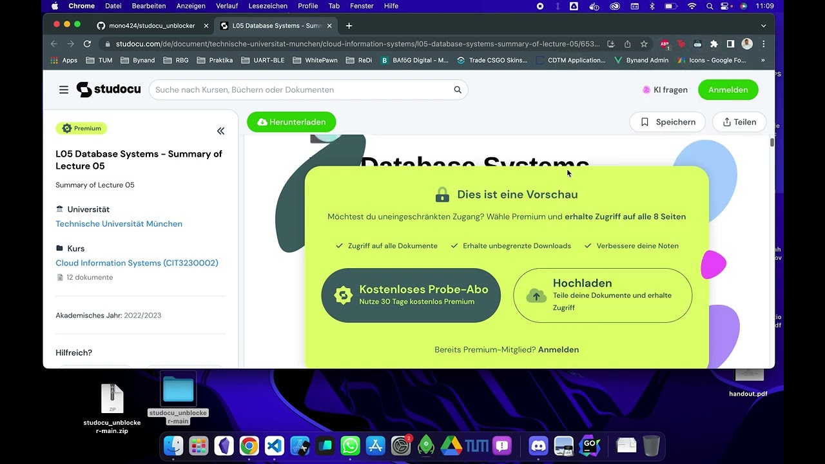Open KI fragen assistant
The height and width of the screenshot is (464, 825).
point(665,90)
